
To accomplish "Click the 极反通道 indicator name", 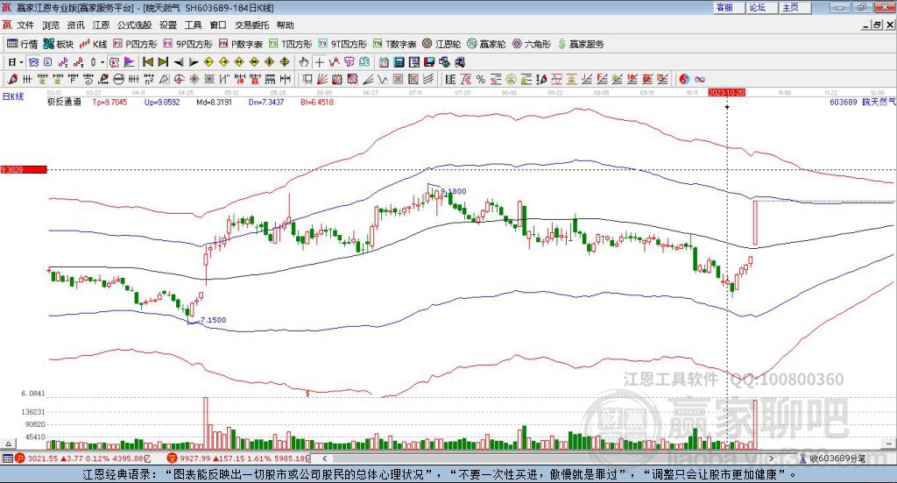I will coord(64,102).
